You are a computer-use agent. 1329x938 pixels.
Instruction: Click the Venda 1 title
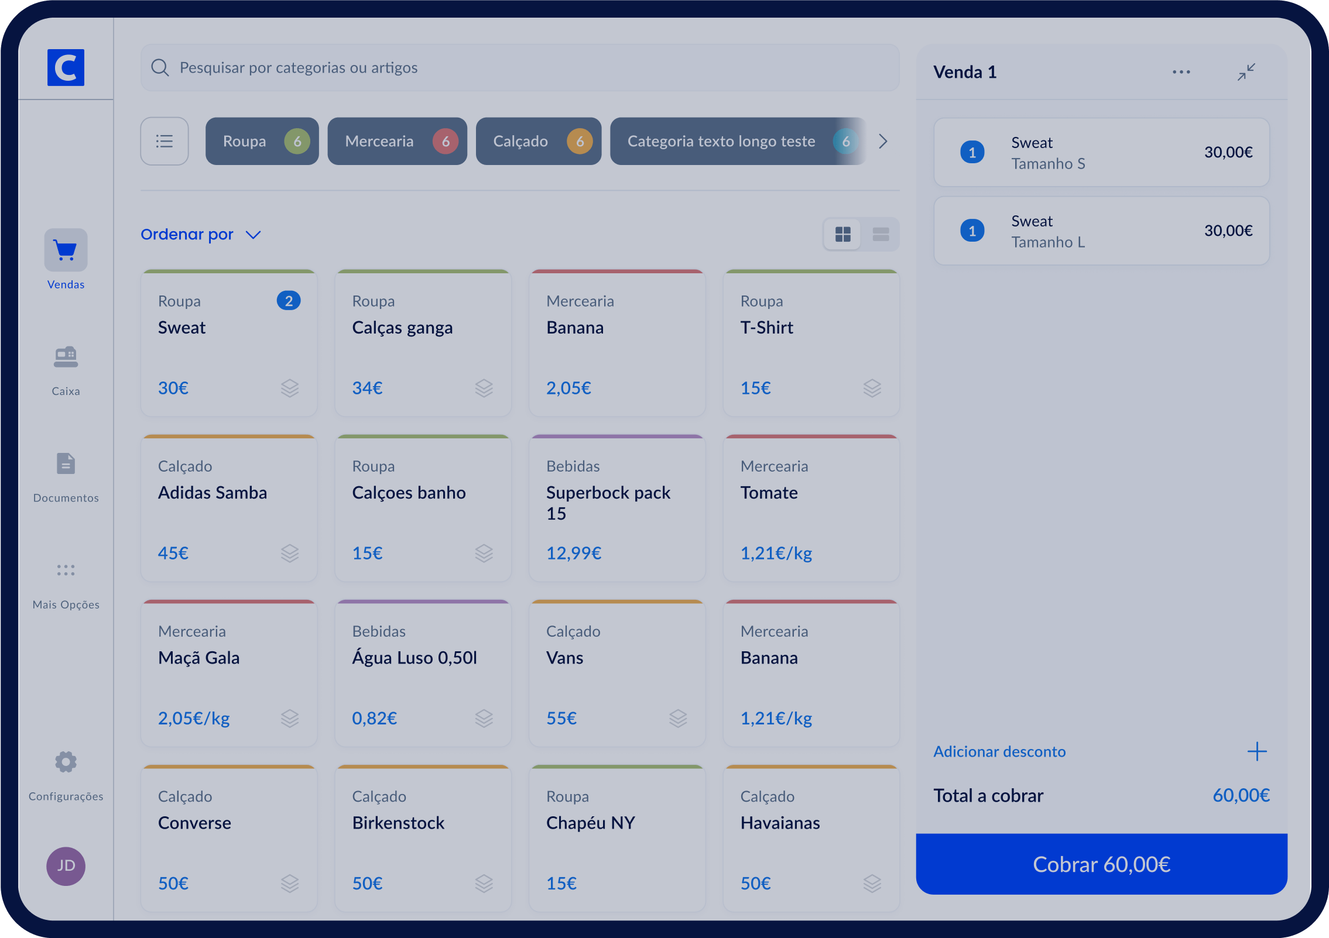coord(965,72)
